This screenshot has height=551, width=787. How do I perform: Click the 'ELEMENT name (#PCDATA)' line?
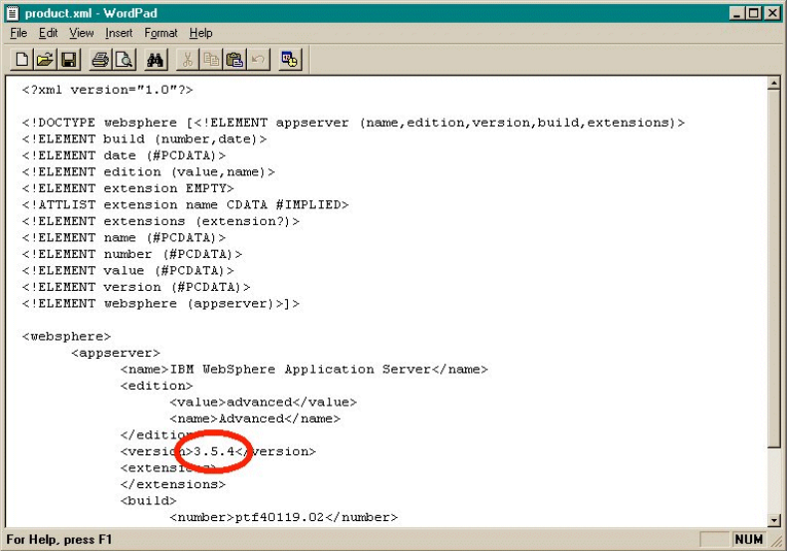pyautogui.click(x=124, y=238)
